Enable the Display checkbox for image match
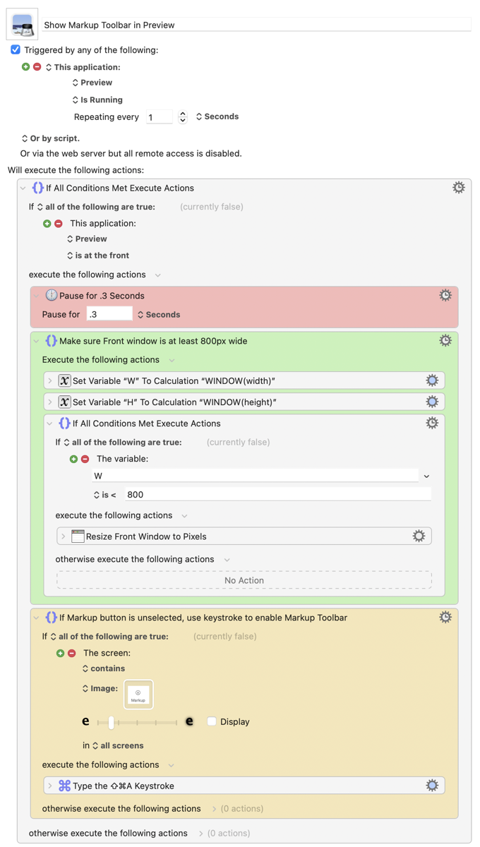Viewport: 480px width, 847px height. pos(212,721)
